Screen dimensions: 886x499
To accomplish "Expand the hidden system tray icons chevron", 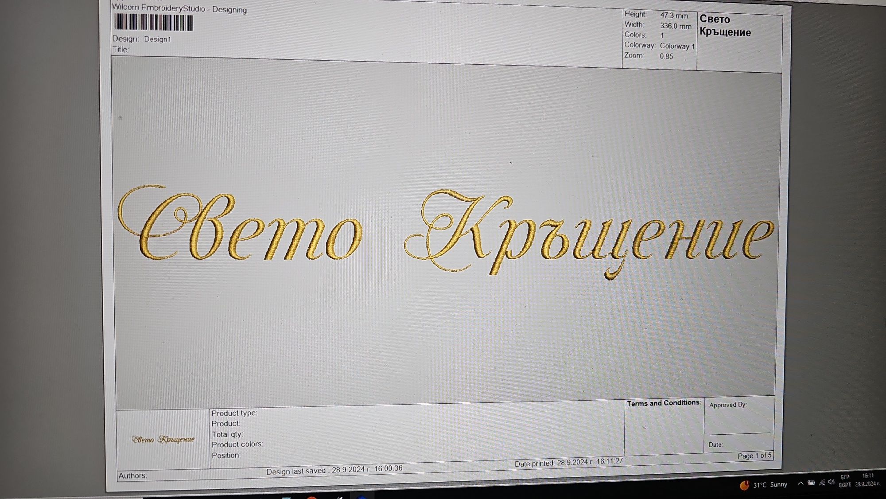I will [800, 483].
